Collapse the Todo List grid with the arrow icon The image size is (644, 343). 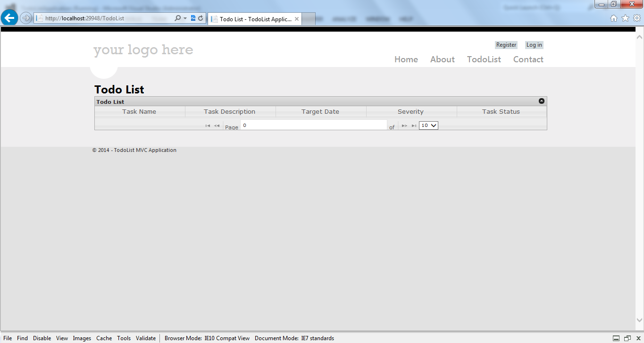542,101
